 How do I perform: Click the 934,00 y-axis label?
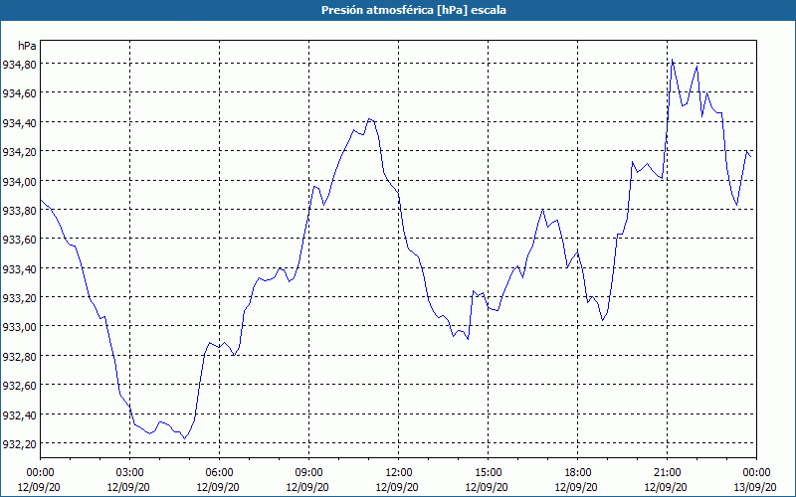tap(18, 181)
